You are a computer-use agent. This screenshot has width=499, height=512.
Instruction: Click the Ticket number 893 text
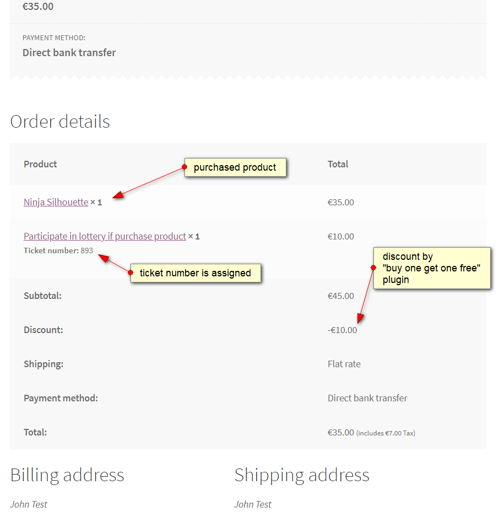coord(58,250)
